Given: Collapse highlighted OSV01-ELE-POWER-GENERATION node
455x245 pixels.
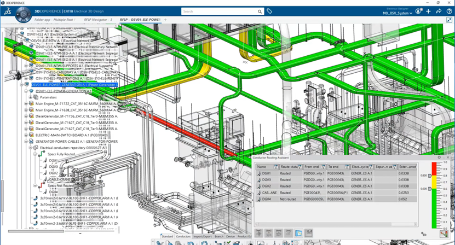Looking at the screenshot, I should click(x=21, y=85).
